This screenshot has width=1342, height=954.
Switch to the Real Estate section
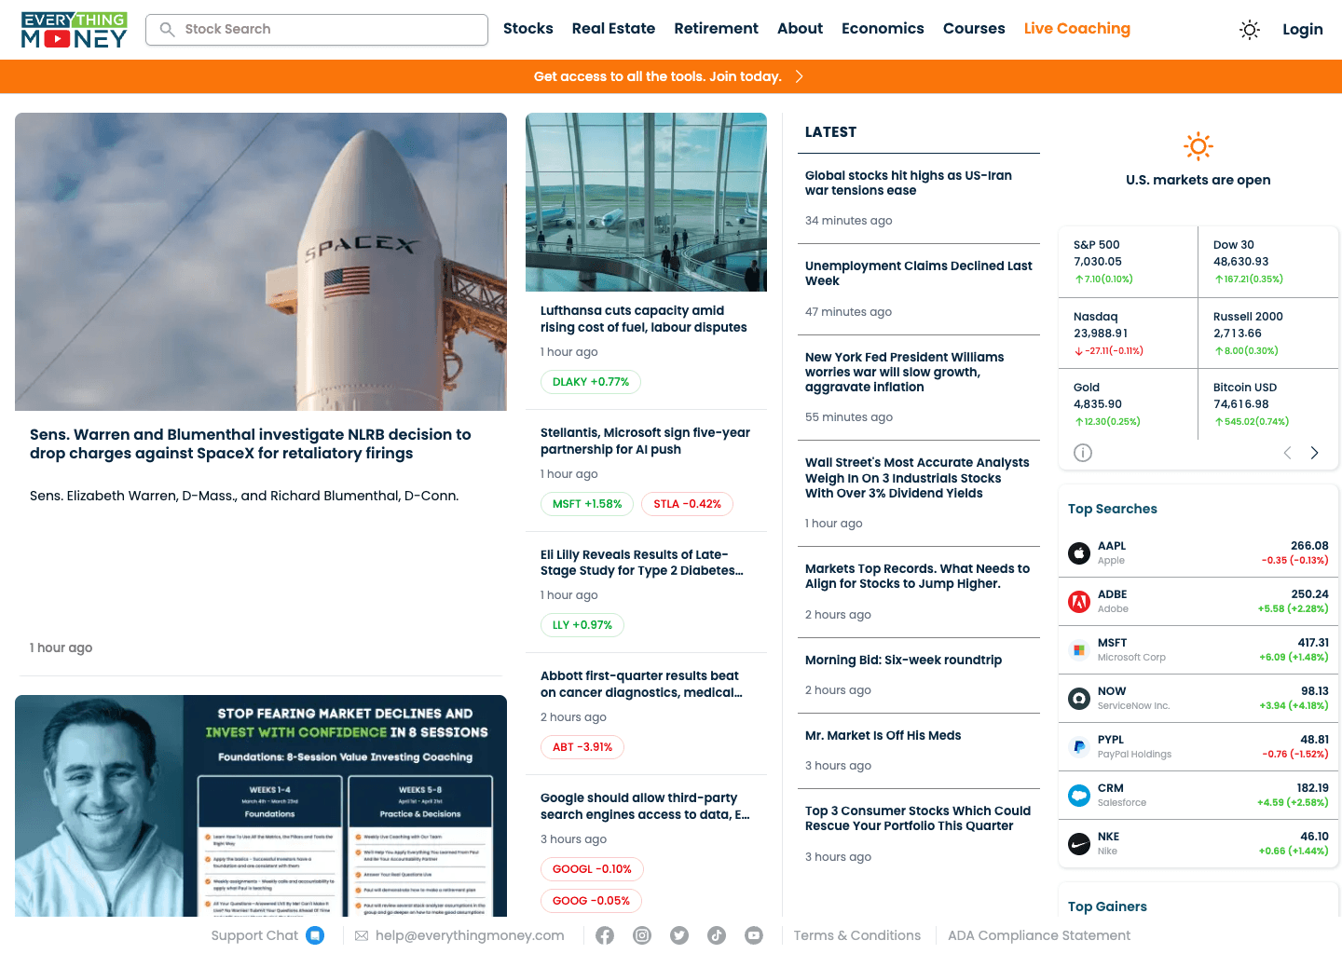click(613, 29)
